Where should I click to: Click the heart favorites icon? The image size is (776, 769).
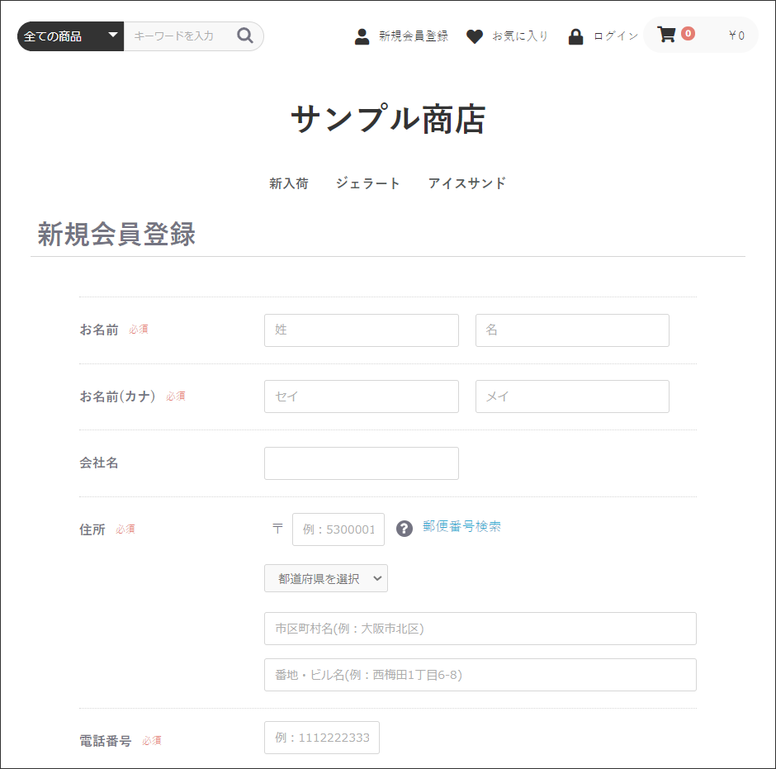click(x=474, y=36)
